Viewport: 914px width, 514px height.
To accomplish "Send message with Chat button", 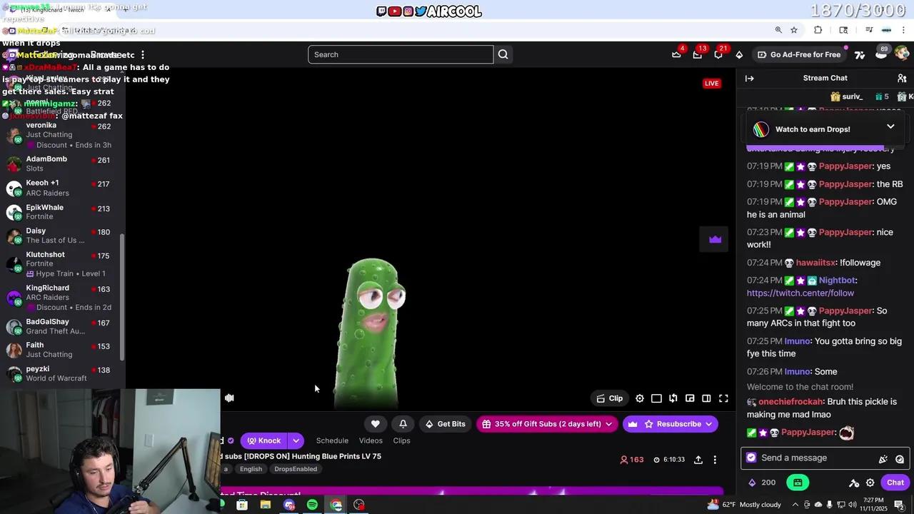I will coord(895,483).
